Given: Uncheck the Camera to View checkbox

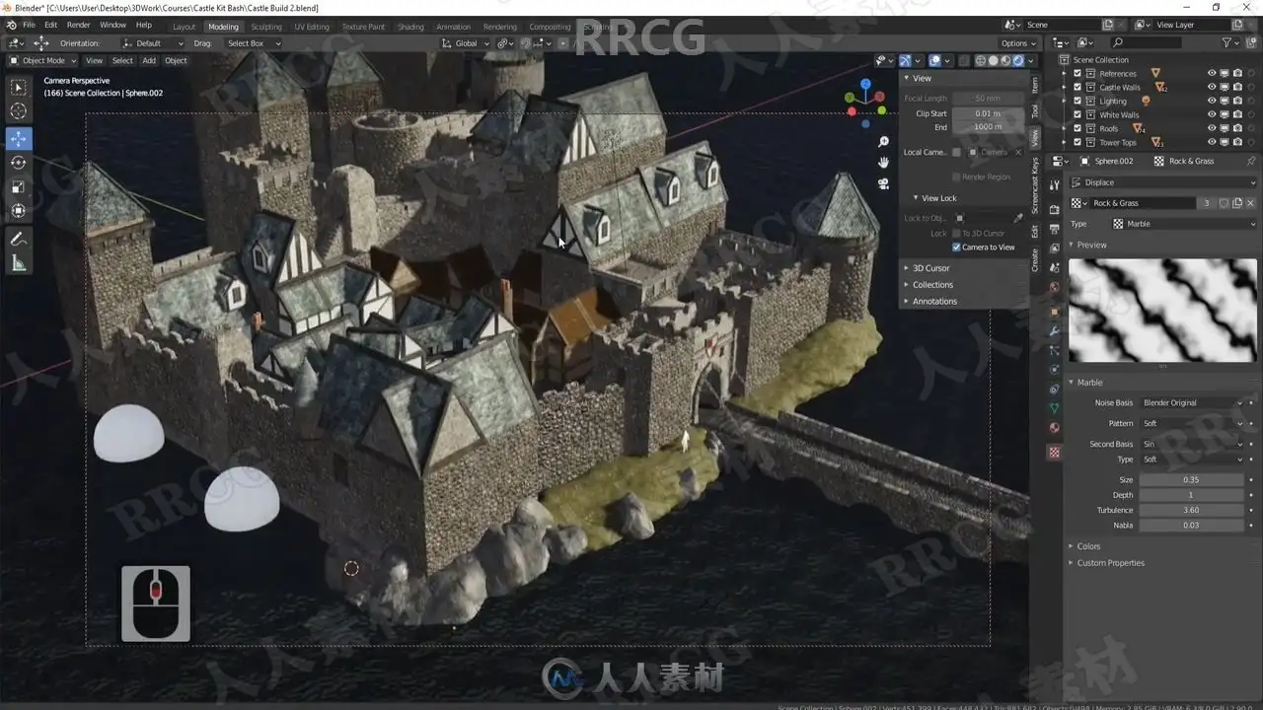Looking at the screenshot, I should tap(956, 248).
